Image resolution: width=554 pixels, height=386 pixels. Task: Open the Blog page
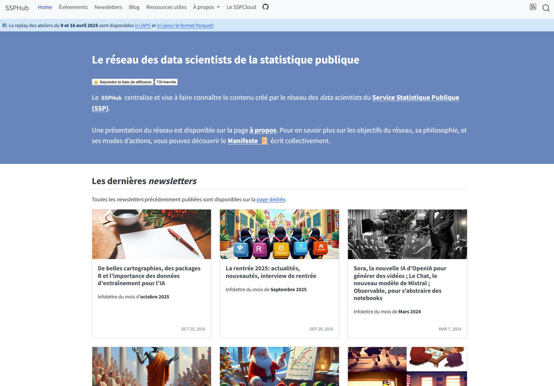pos(134,7)
